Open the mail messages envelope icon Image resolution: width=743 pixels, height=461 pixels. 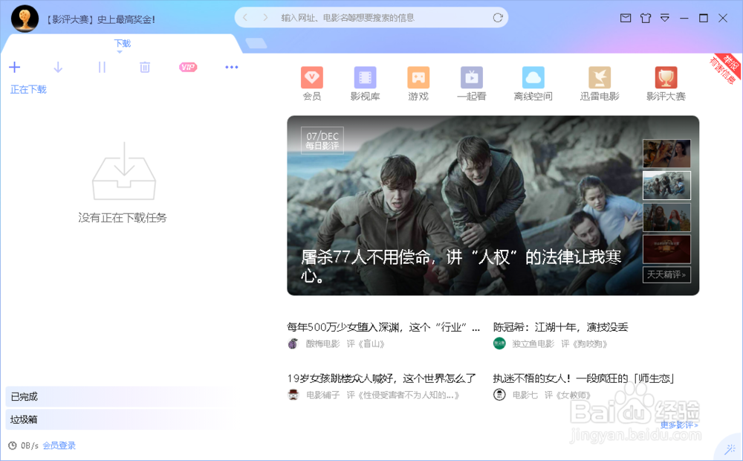(626, 18)
